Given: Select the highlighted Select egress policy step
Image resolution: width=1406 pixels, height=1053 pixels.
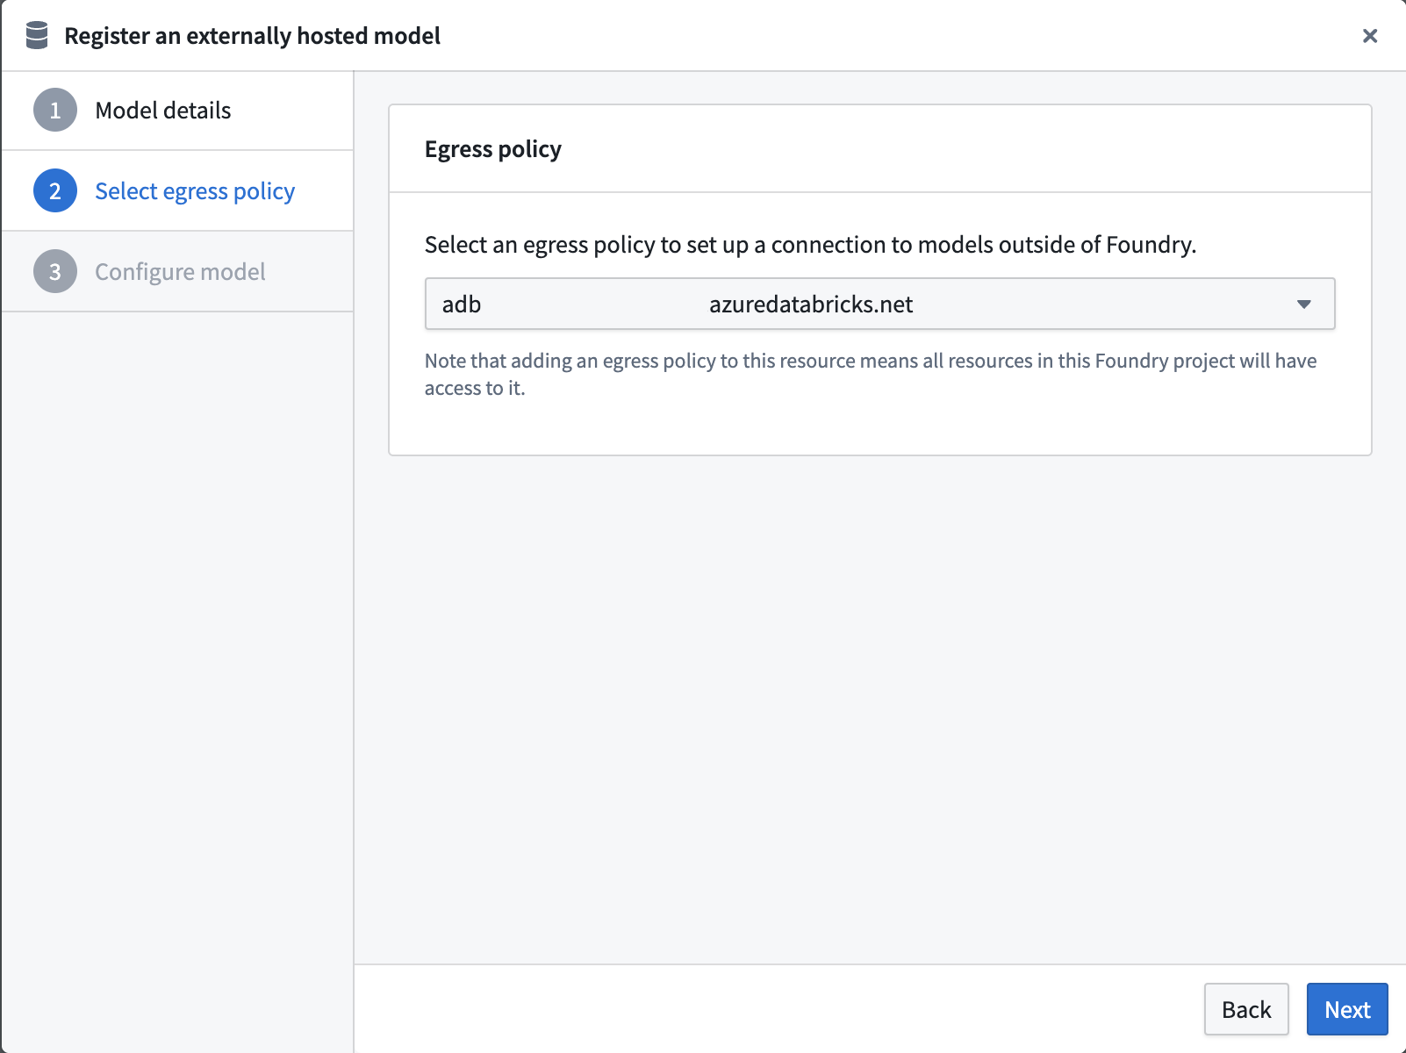Looking at the screenshot, I should pos(194,190).
